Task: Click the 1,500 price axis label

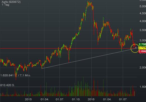Action: [143, 87]
